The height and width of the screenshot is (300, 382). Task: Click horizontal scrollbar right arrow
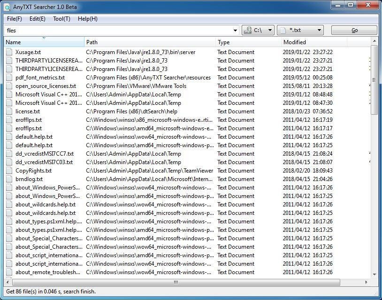(x=366, y=282)
